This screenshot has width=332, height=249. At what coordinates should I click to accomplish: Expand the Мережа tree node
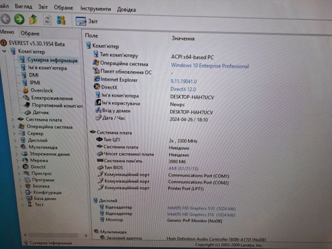(x=18, y=160)
